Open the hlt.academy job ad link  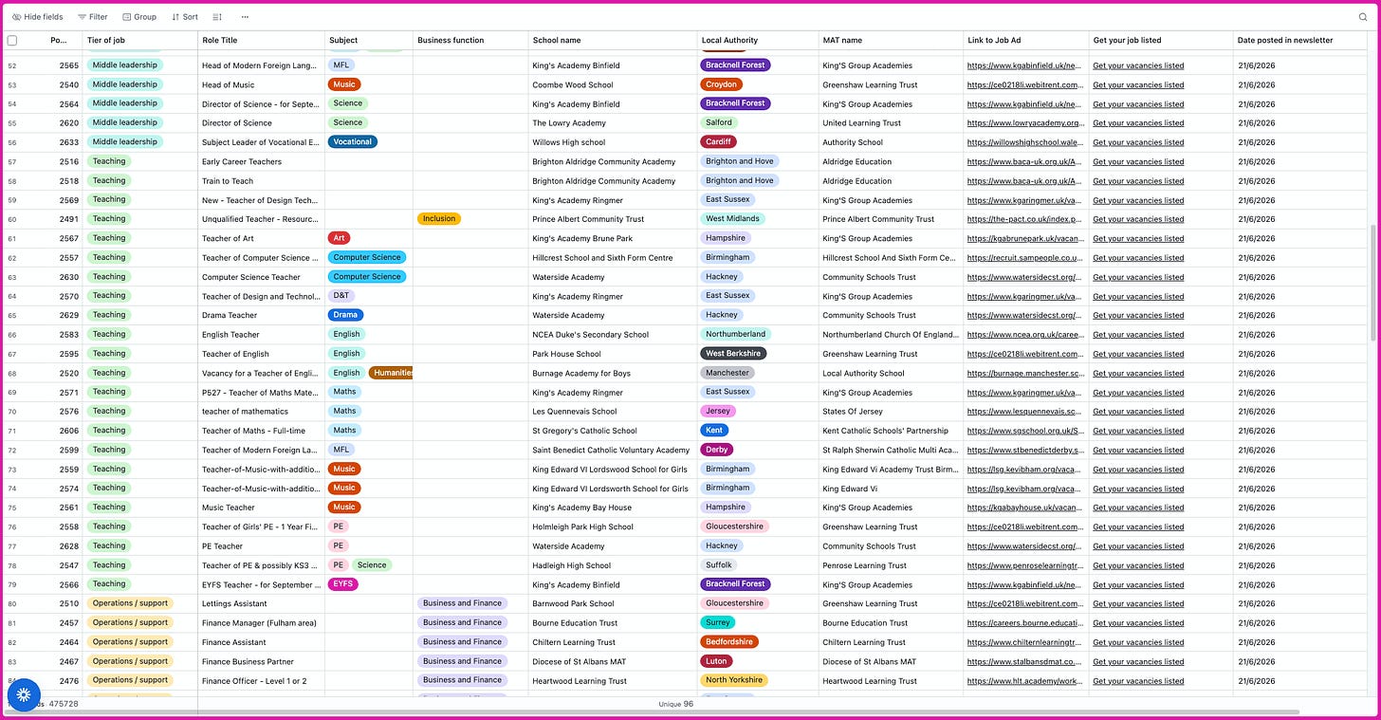point(1024,680)
